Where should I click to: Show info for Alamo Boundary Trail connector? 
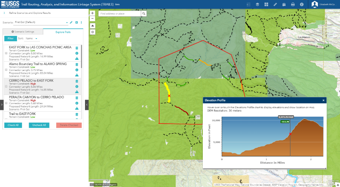77,70
